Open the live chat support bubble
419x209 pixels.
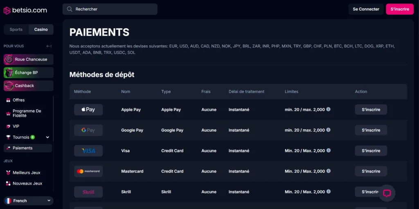(x=387, y=193)
